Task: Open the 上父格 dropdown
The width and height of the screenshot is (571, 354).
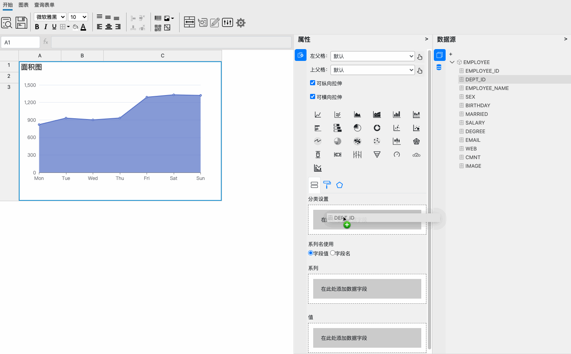Action: (x=373, y=70)
